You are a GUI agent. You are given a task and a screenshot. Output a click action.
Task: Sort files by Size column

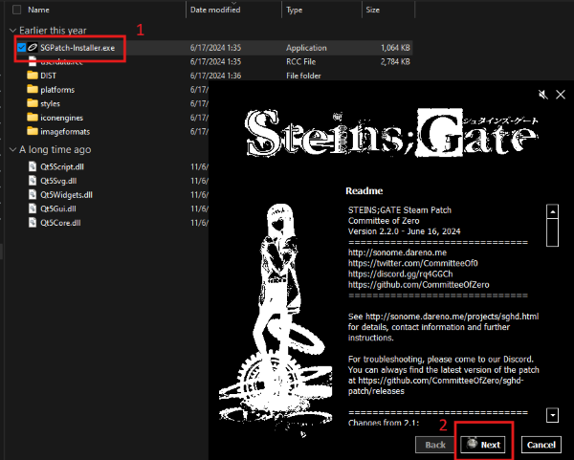[x=373, y=10]
